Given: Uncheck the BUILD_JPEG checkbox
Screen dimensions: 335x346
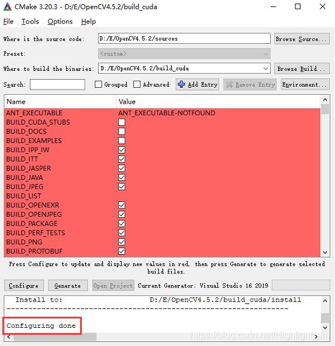Looking at the screenshot, I should pos(122,187).
